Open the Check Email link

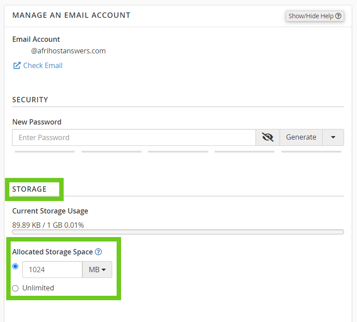[43, 66]
